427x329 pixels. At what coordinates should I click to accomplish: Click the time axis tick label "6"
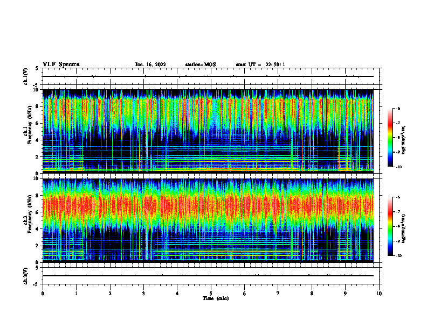click(x=244, y=294)
